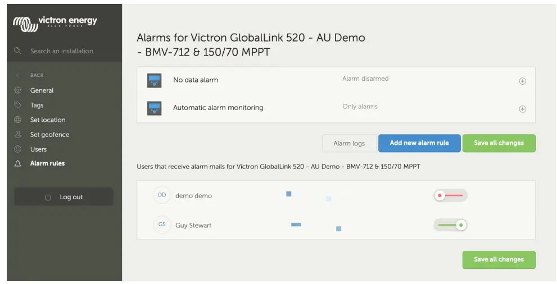Expand the Automatic alarm monitoring row
This screenshot has width=557, height=284.
[522, 109]
